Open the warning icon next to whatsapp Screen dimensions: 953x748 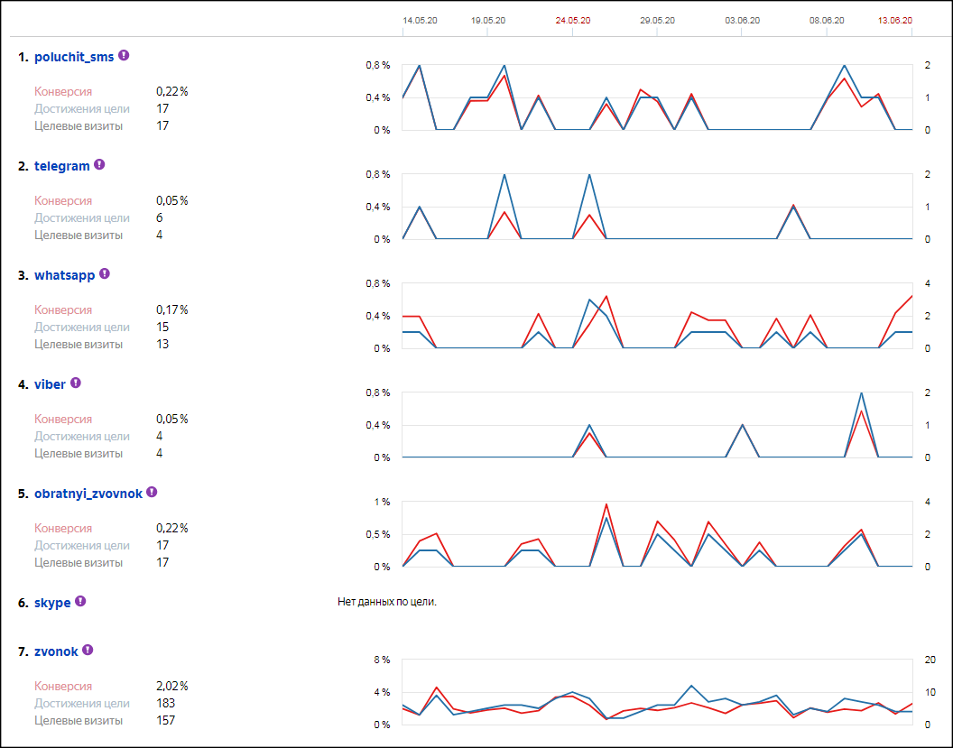click(x=105, y=273)
